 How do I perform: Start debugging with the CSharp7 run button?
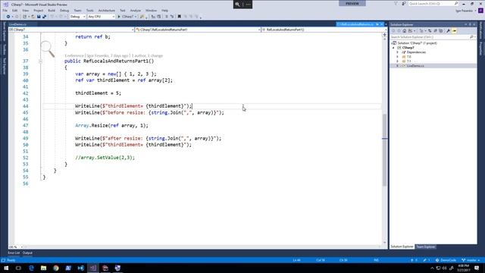[x=127, y=17]
